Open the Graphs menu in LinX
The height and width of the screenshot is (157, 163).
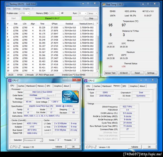coord(26,9)
